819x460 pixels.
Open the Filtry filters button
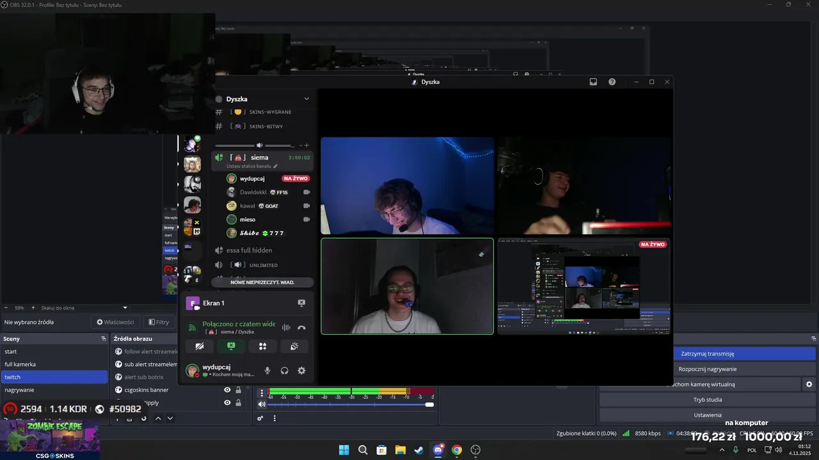(x=159, y=322)
